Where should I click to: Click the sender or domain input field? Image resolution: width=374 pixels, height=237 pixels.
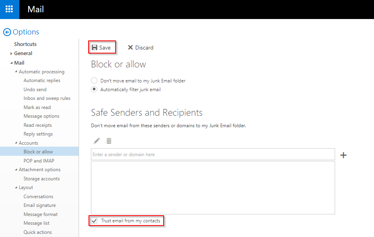[212, 155]
